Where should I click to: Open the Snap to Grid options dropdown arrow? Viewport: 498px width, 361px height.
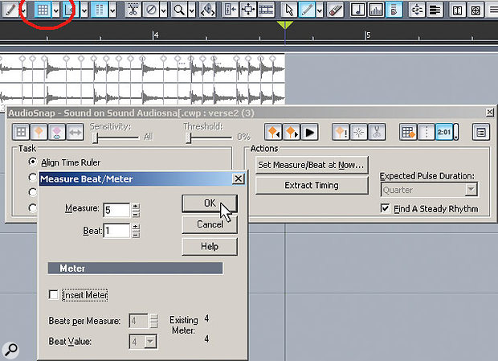click(56, 10)
